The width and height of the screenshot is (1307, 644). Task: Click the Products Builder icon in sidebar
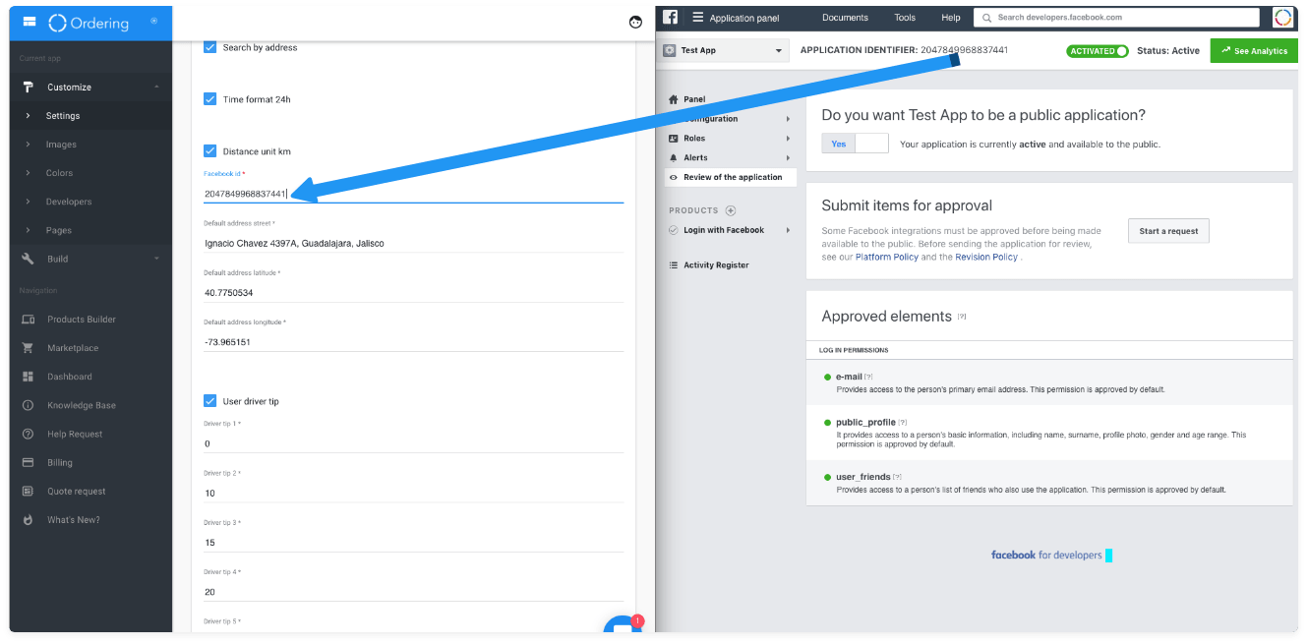(x=28, y=320)
